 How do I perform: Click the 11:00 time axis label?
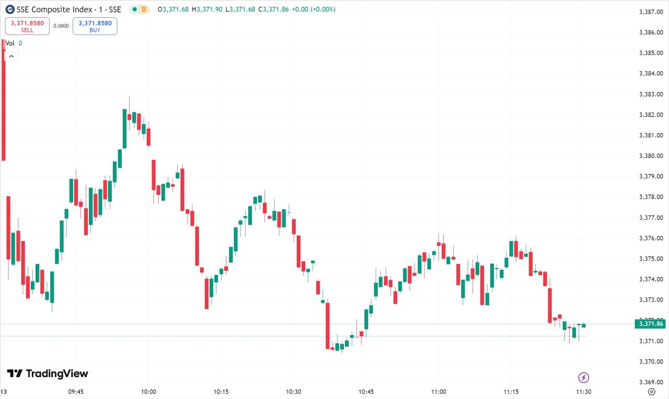coord(439,392)
